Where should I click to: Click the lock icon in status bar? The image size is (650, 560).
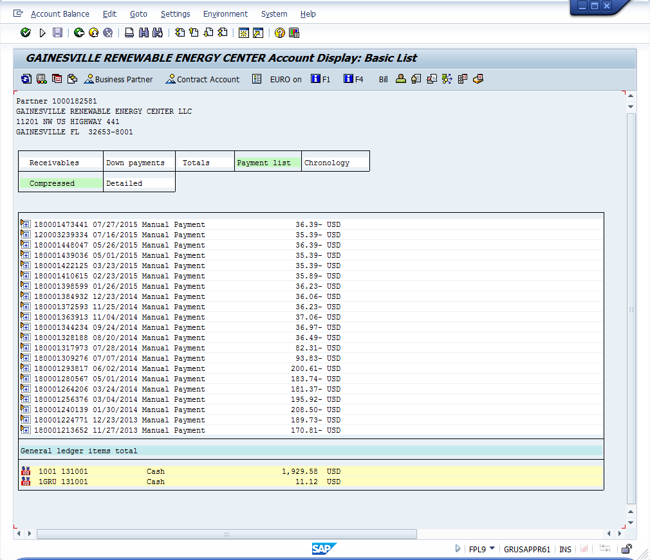pyautogui.click(x=626, y=549)
